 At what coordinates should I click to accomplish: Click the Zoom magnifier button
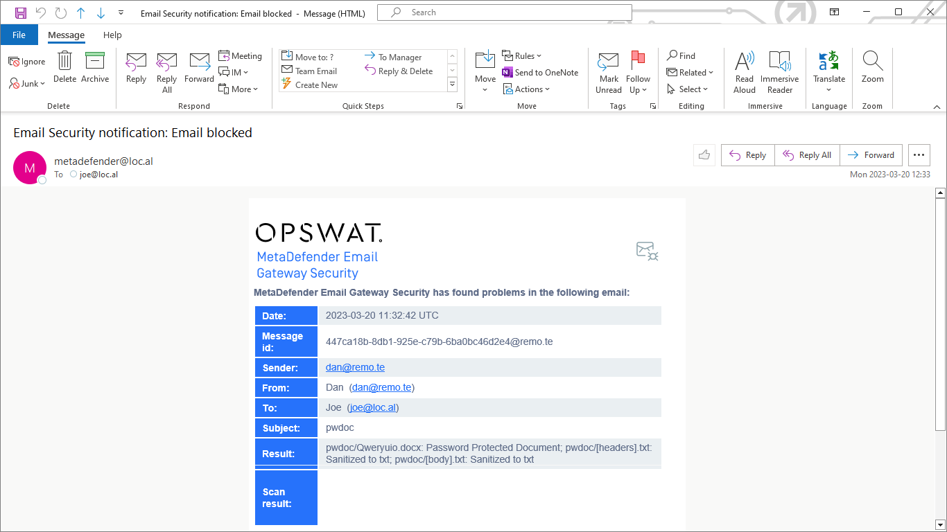pyautogui.click(x=873, y=68)
